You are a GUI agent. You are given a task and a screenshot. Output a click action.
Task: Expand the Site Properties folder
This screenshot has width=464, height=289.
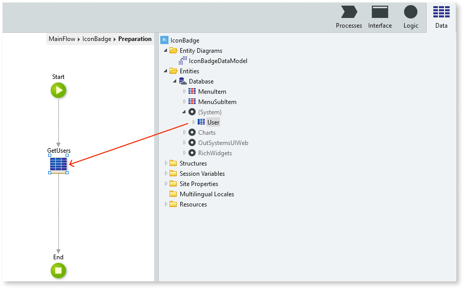point(166,183)
